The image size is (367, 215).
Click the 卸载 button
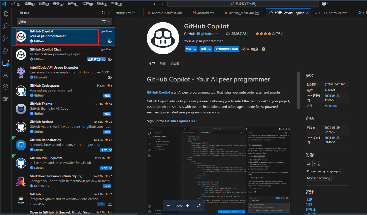coord(204,49)
